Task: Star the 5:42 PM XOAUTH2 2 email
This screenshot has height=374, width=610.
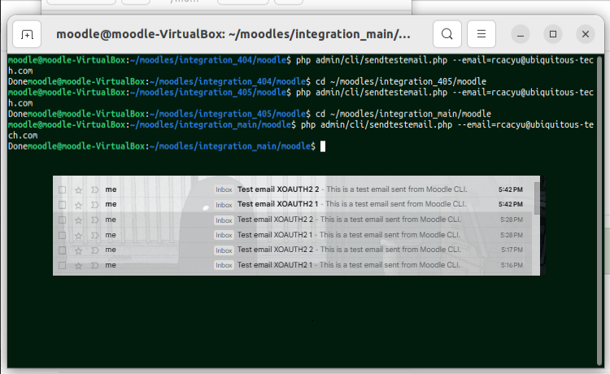Action: 79,189
